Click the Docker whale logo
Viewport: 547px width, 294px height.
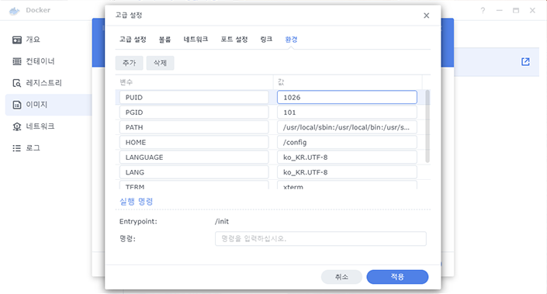[x=15, y=11]
